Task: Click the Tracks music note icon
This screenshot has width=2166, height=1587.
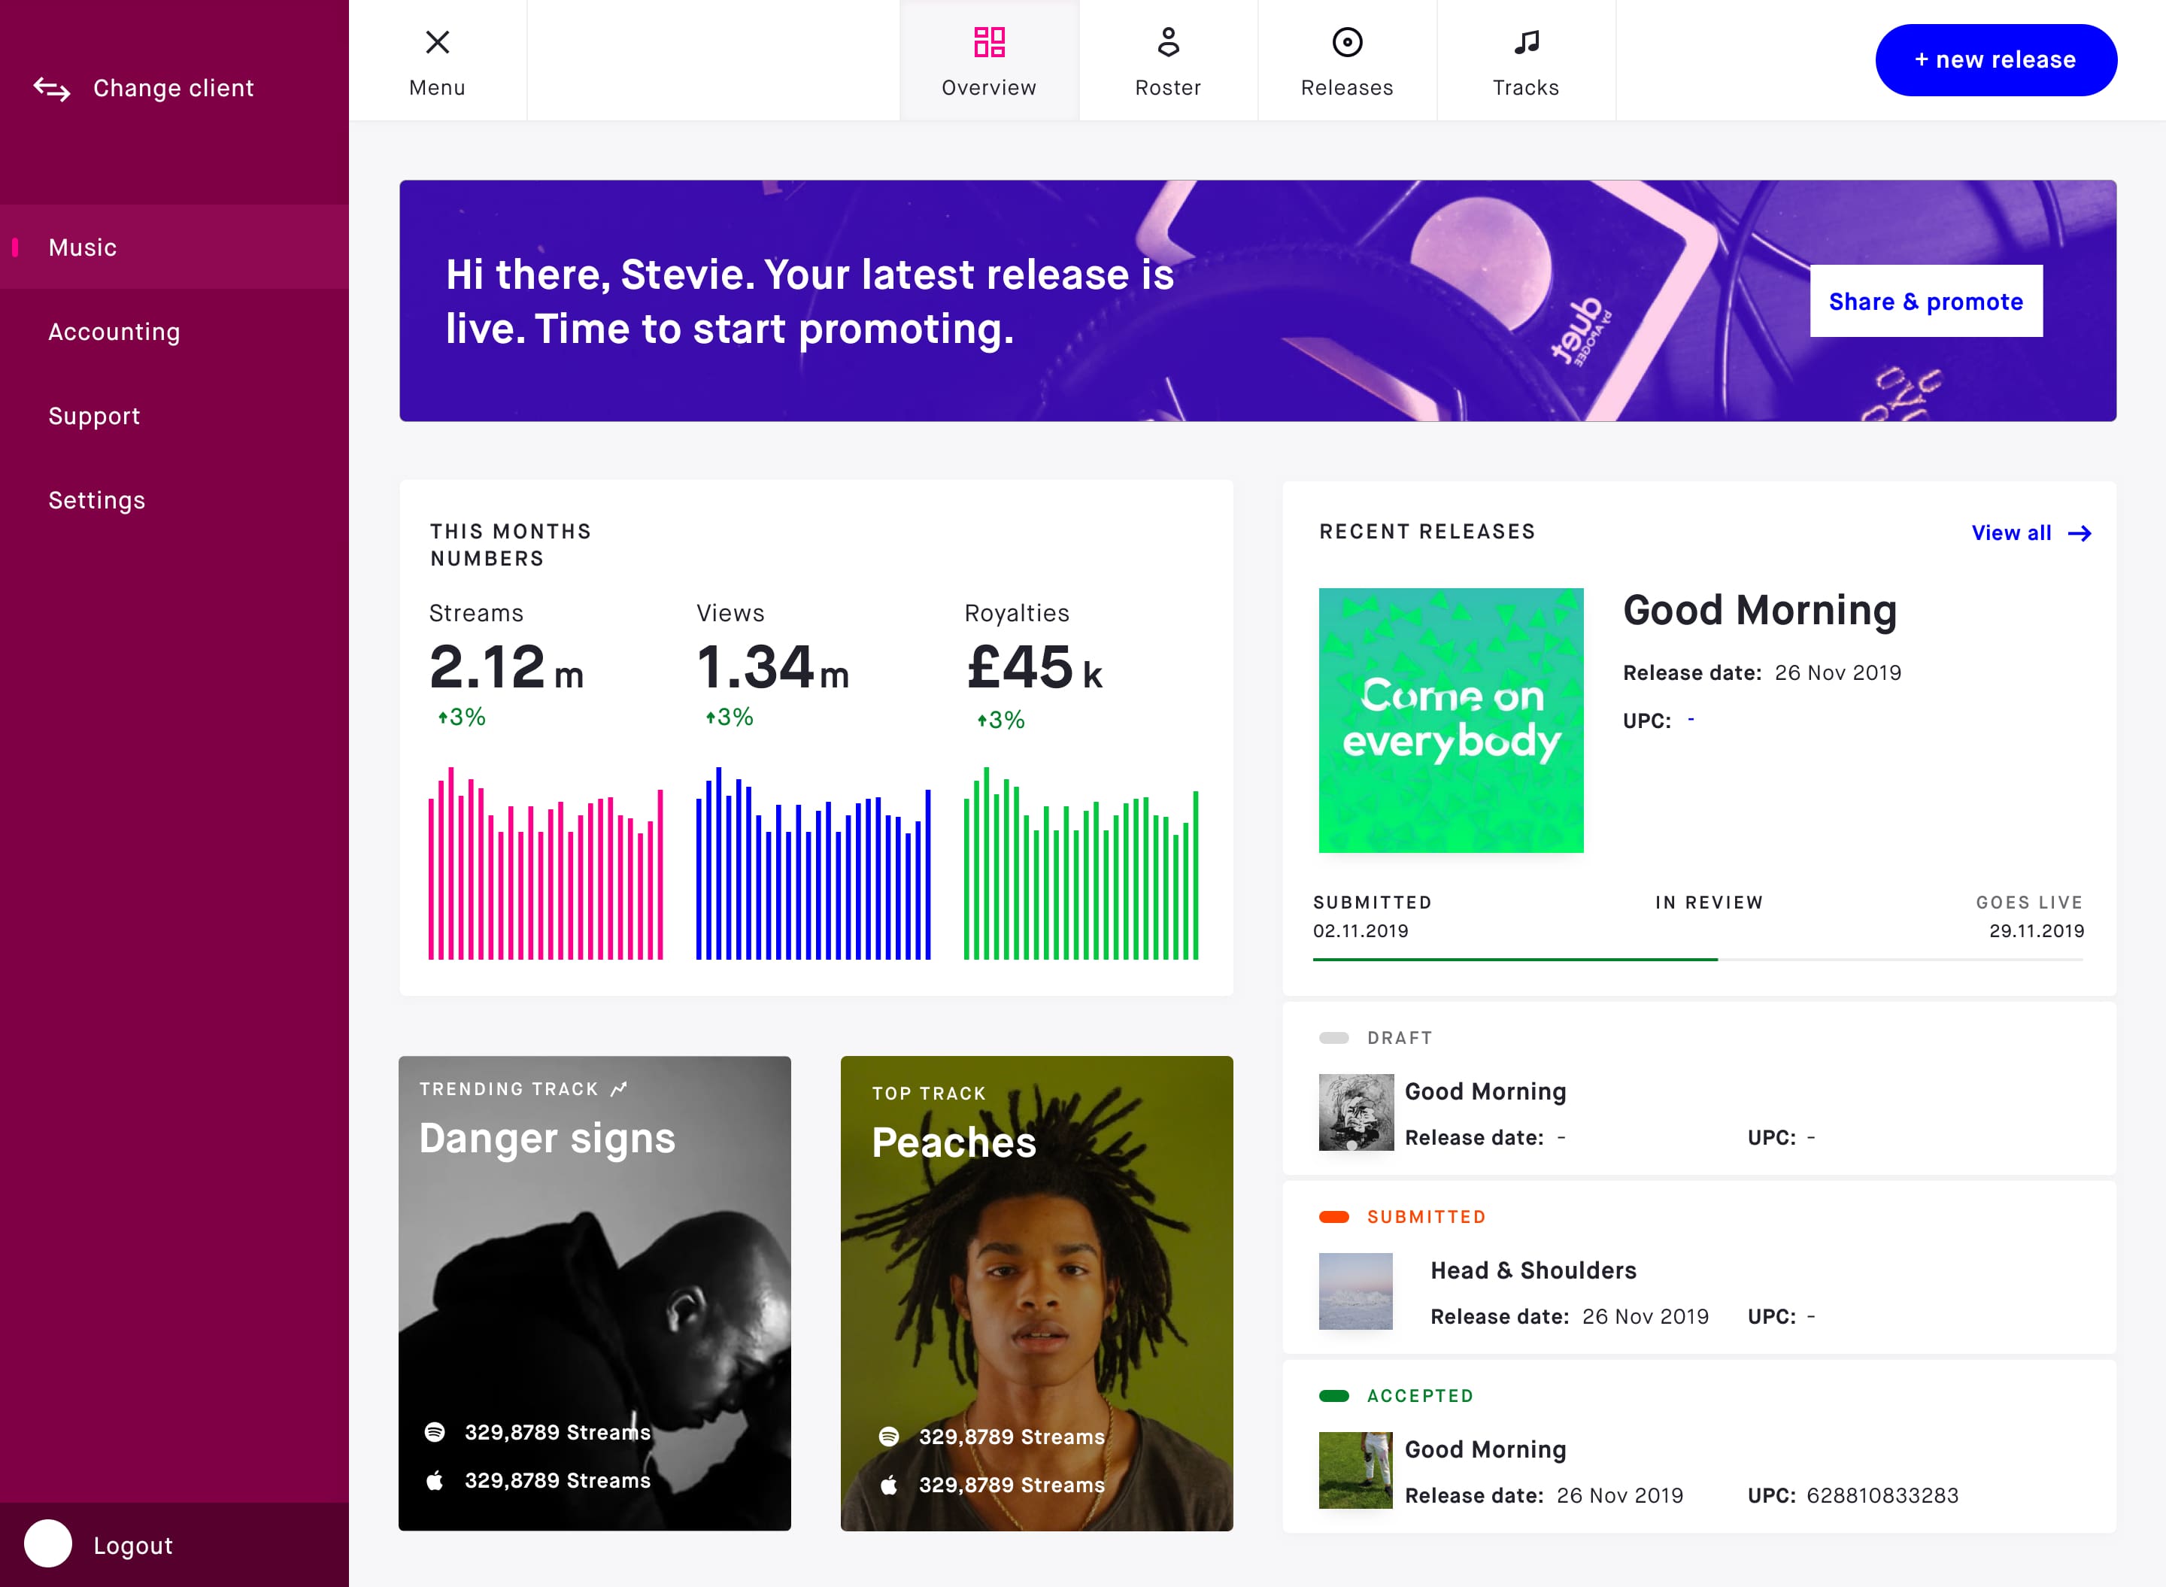Action: point(1525,42)
